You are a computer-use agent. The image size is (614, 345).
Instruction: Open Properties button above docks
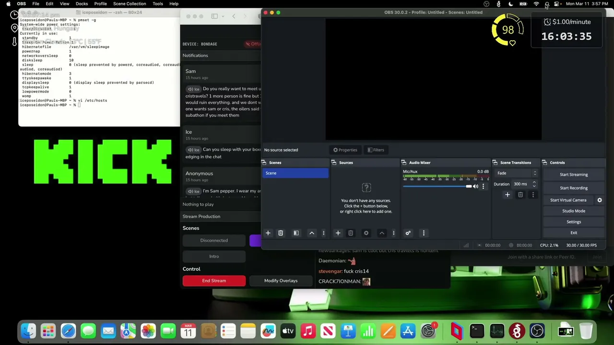click(x=345, y=150)
